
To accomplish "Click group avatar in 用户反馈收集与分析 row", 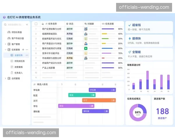I will pos(86,29).
